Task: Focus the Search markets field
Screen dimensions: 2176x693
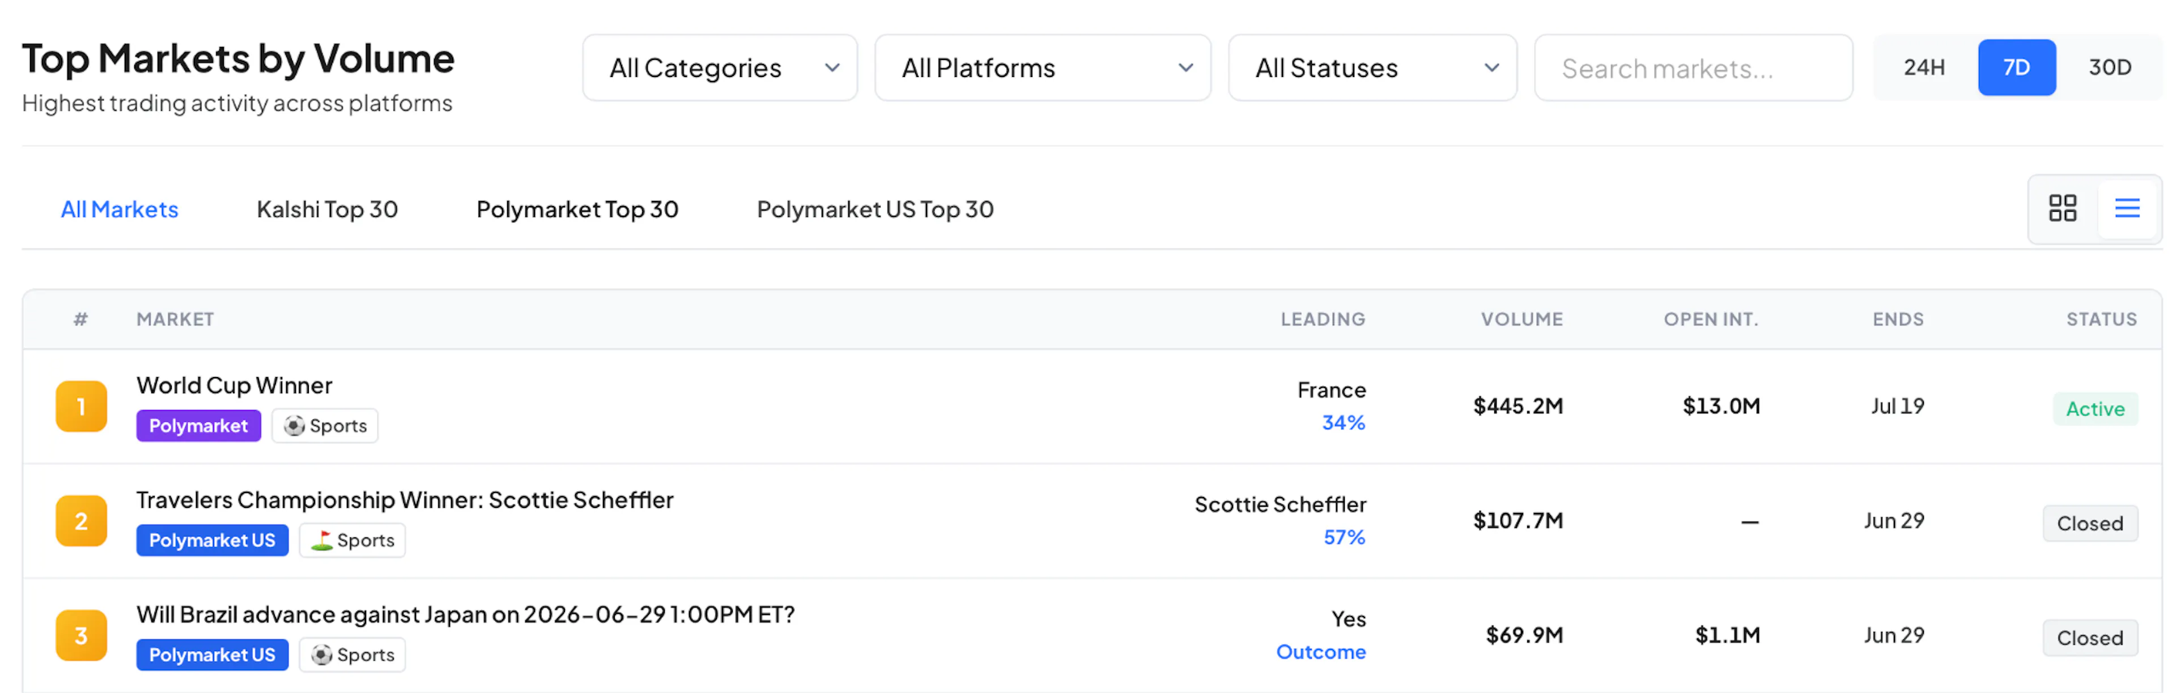Action: click(1694, 67)
